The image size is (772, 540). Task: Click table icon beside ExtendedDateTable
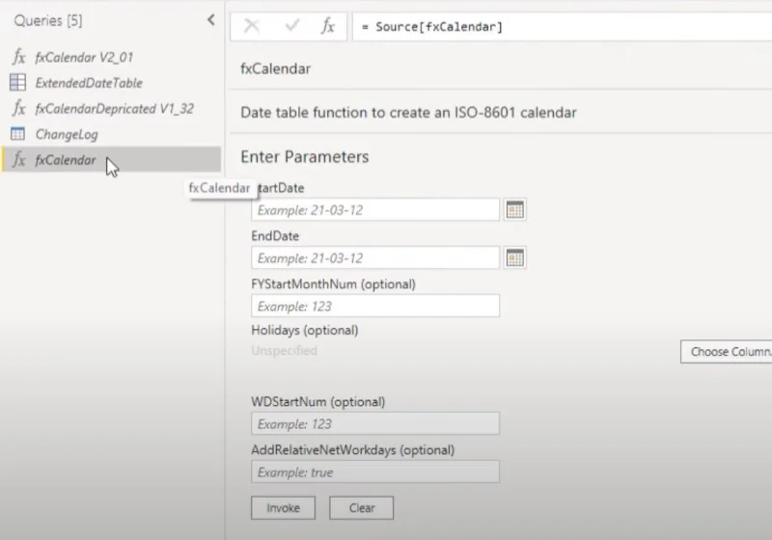(x=18, y=82)
